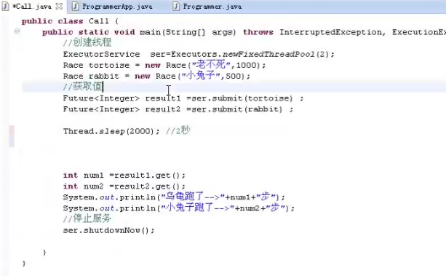Click 'num1' in the int num1 declaration
446x276 pixels.
tap(94, 176)
